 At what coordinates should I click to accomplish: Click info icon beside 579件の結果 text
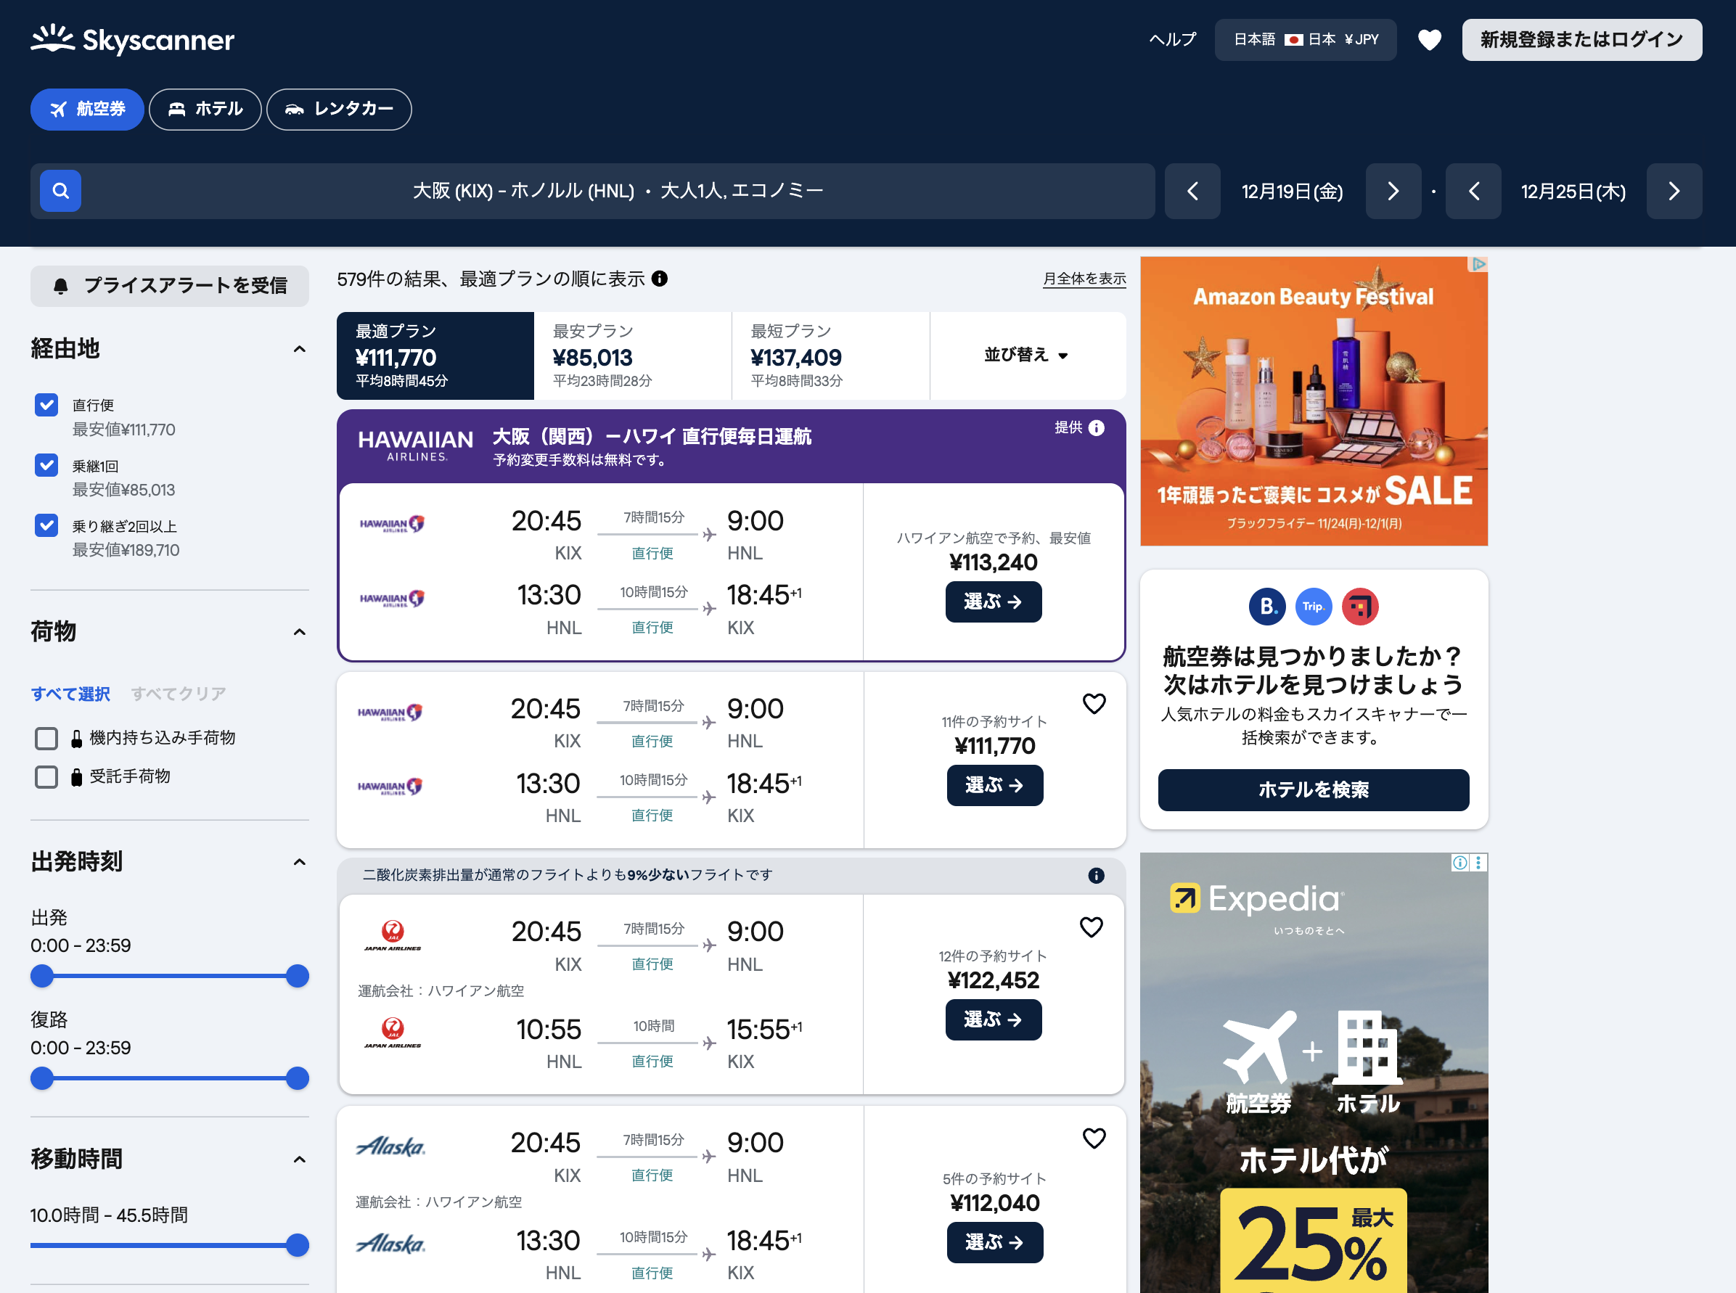click(x=660, y=279)
